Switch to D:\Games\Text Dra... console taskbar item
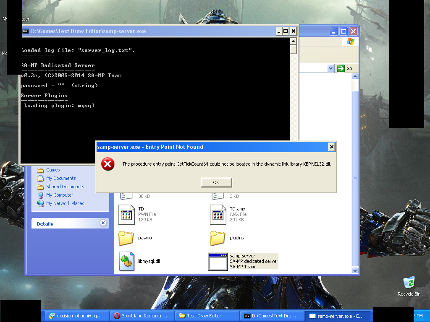430x322 pixels. tap(272, 316)
